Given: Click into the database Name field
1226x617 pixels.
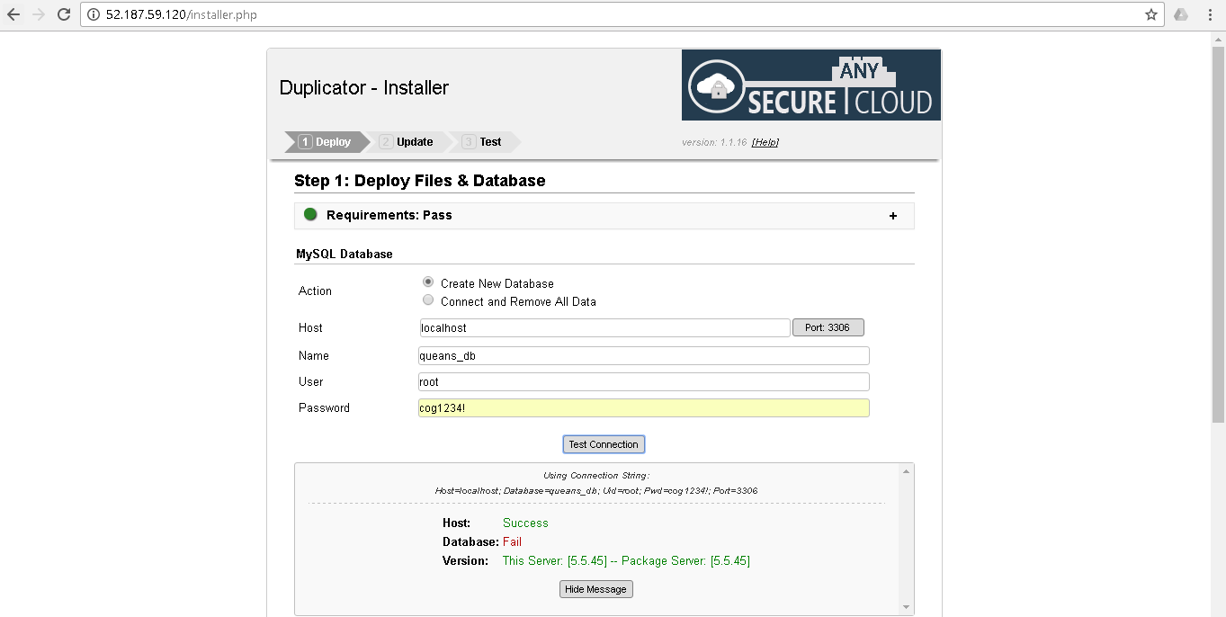Looking at the screenshot, I should [x=643, y=355].
